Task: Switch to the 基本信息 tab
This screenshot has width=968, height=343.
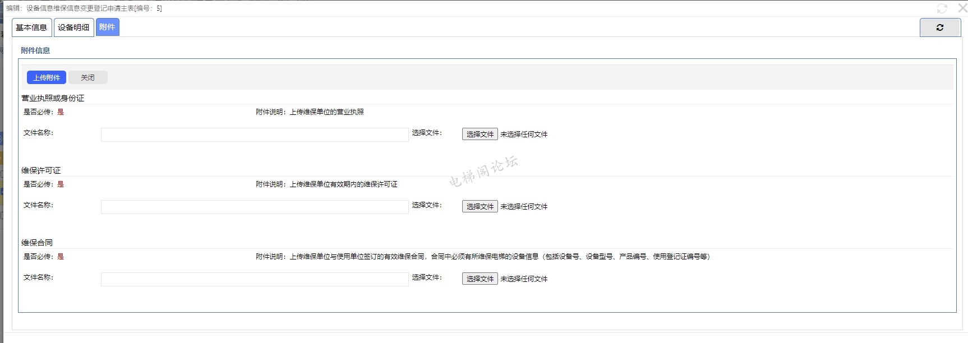Action: (31, 27)
